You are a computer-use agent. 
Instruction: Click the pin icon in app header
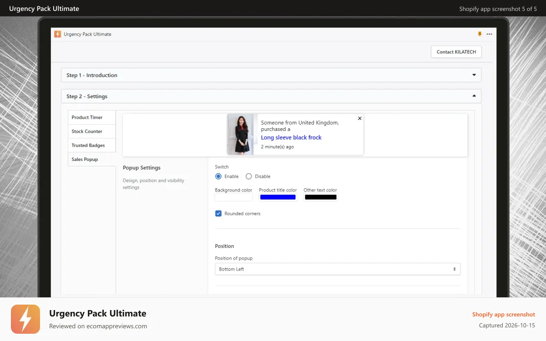[x=480, y=34]
